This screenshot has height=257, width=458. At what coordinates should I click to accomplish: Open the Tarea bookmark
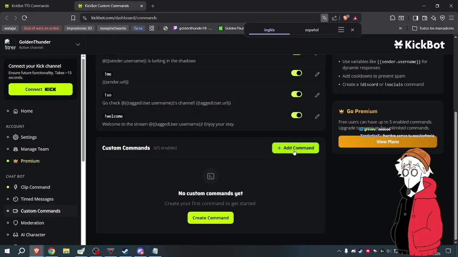pos(138,28)
